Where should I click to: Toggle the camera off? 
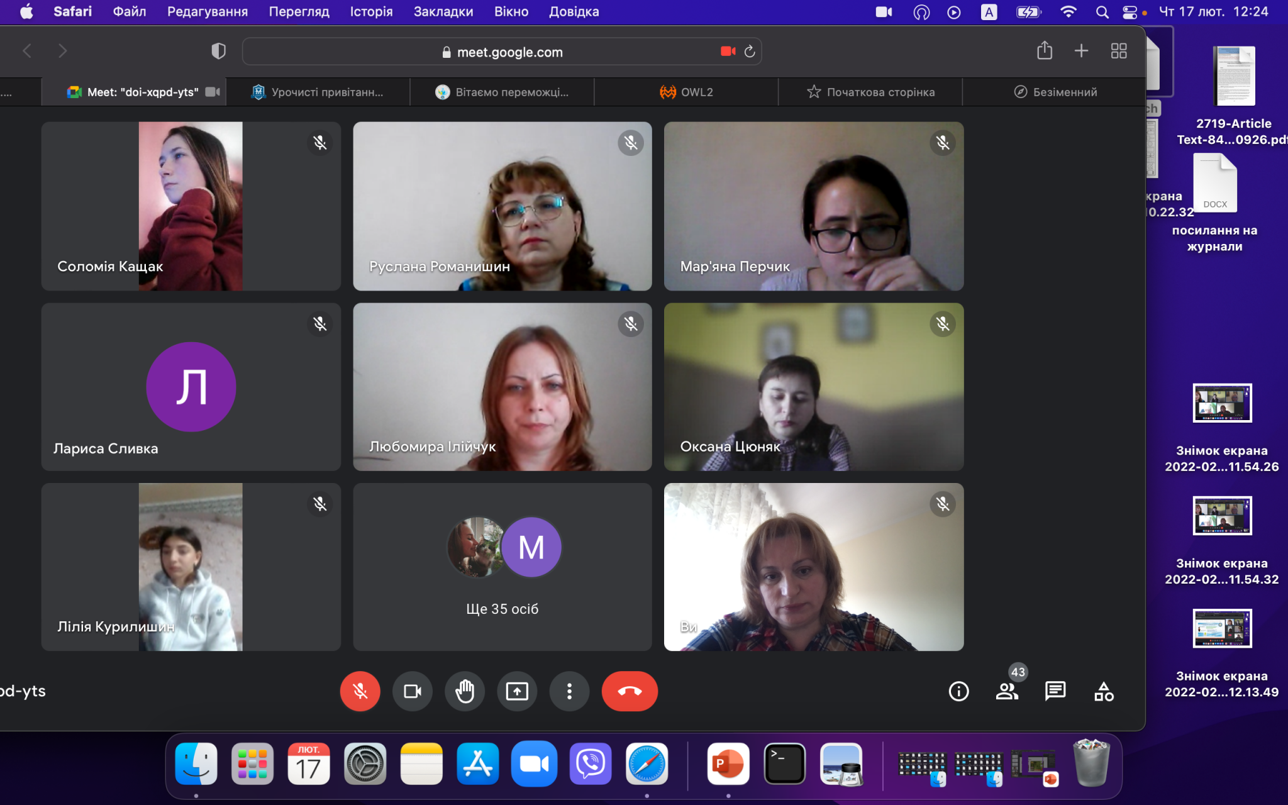click(x=413, y=691)
